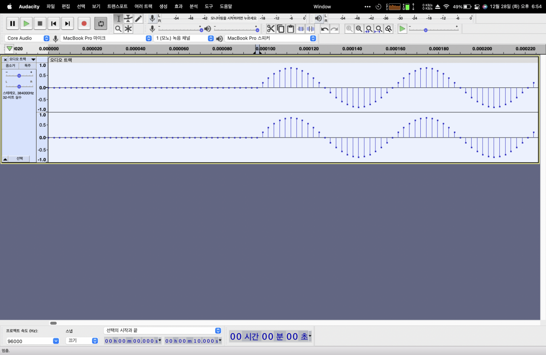
Task: Click the Zoom In magnifier
Action: [349, 29]
